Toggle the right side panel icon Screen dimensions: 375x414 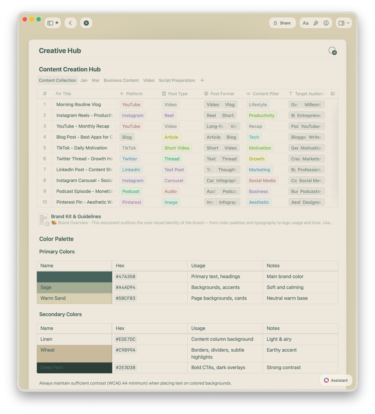tap(341, 23)
